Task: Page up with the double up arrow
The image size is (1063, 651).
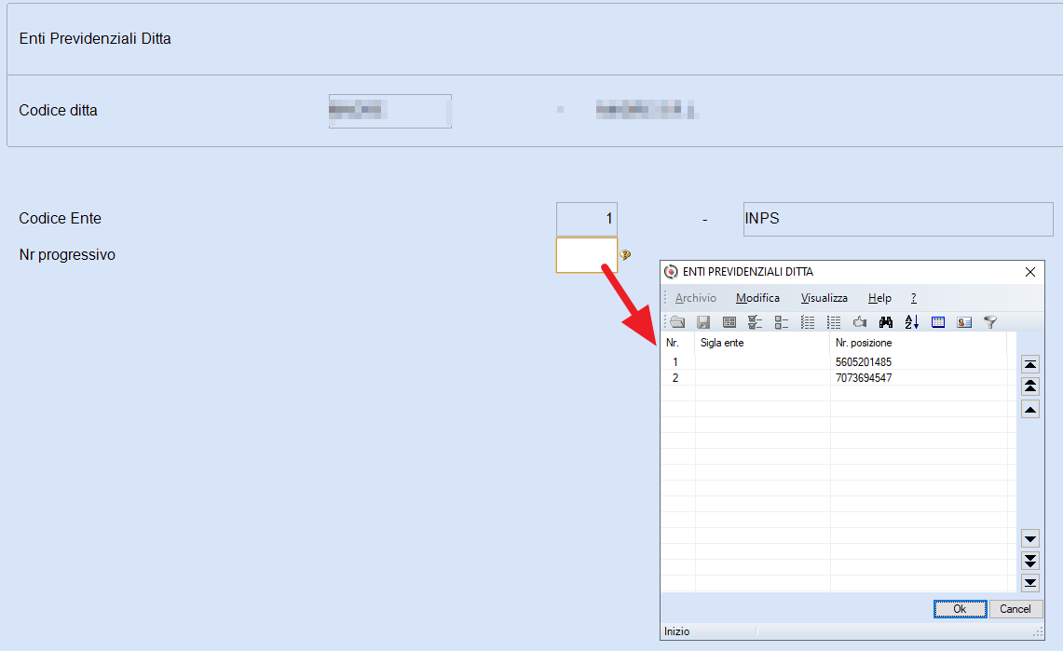Action: (x=1030, y=387)
